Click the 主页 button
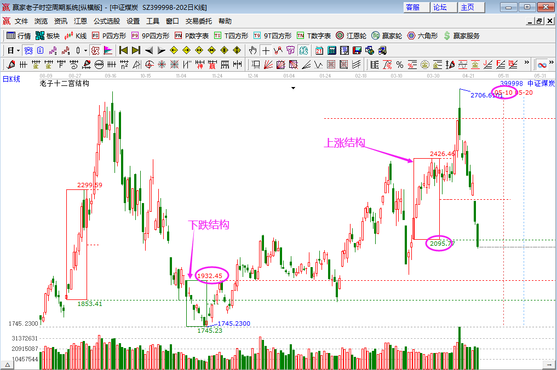 coord(472,7)
